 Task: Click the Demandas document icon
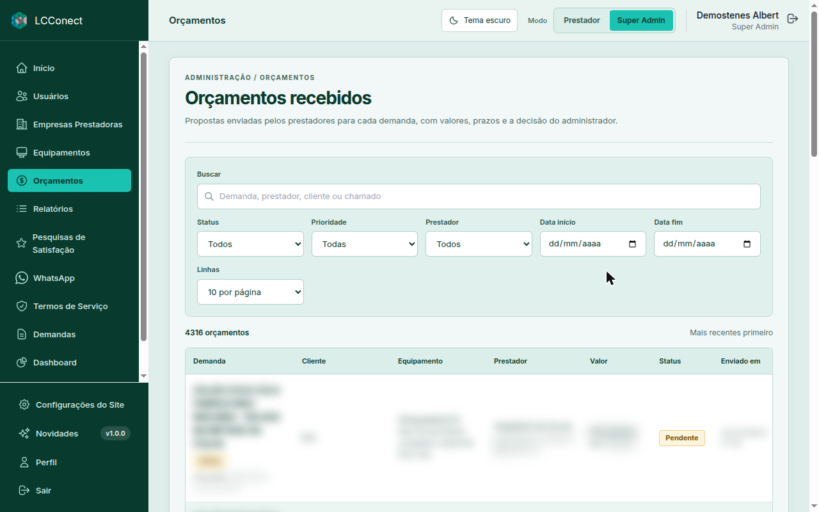(x=22, y=334)
